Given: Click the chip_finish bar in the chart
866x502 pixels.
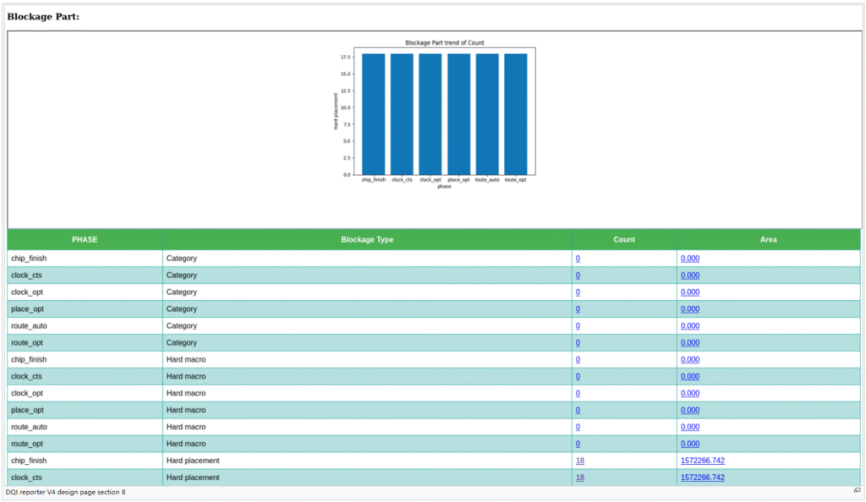Looking at the screenshot, I should [x=374, y=114].
